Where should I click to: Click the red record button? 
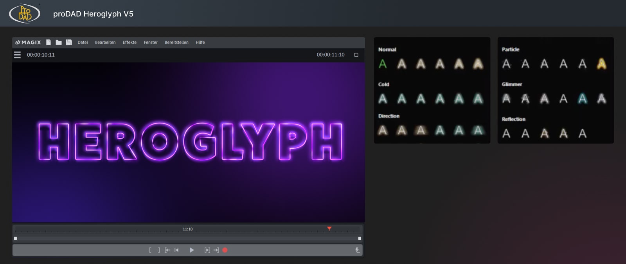(225, 250)
